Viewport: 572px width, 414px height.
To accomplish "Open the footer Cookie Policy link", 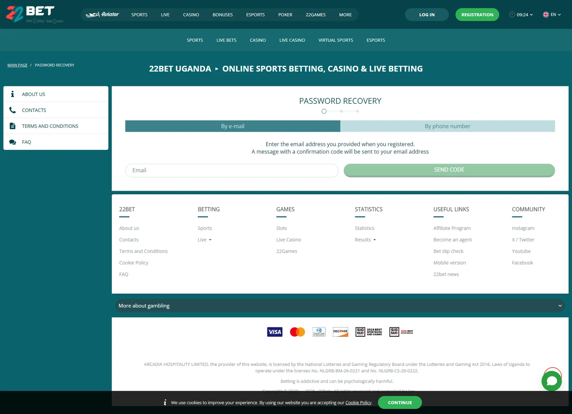I will pos(134,263).
